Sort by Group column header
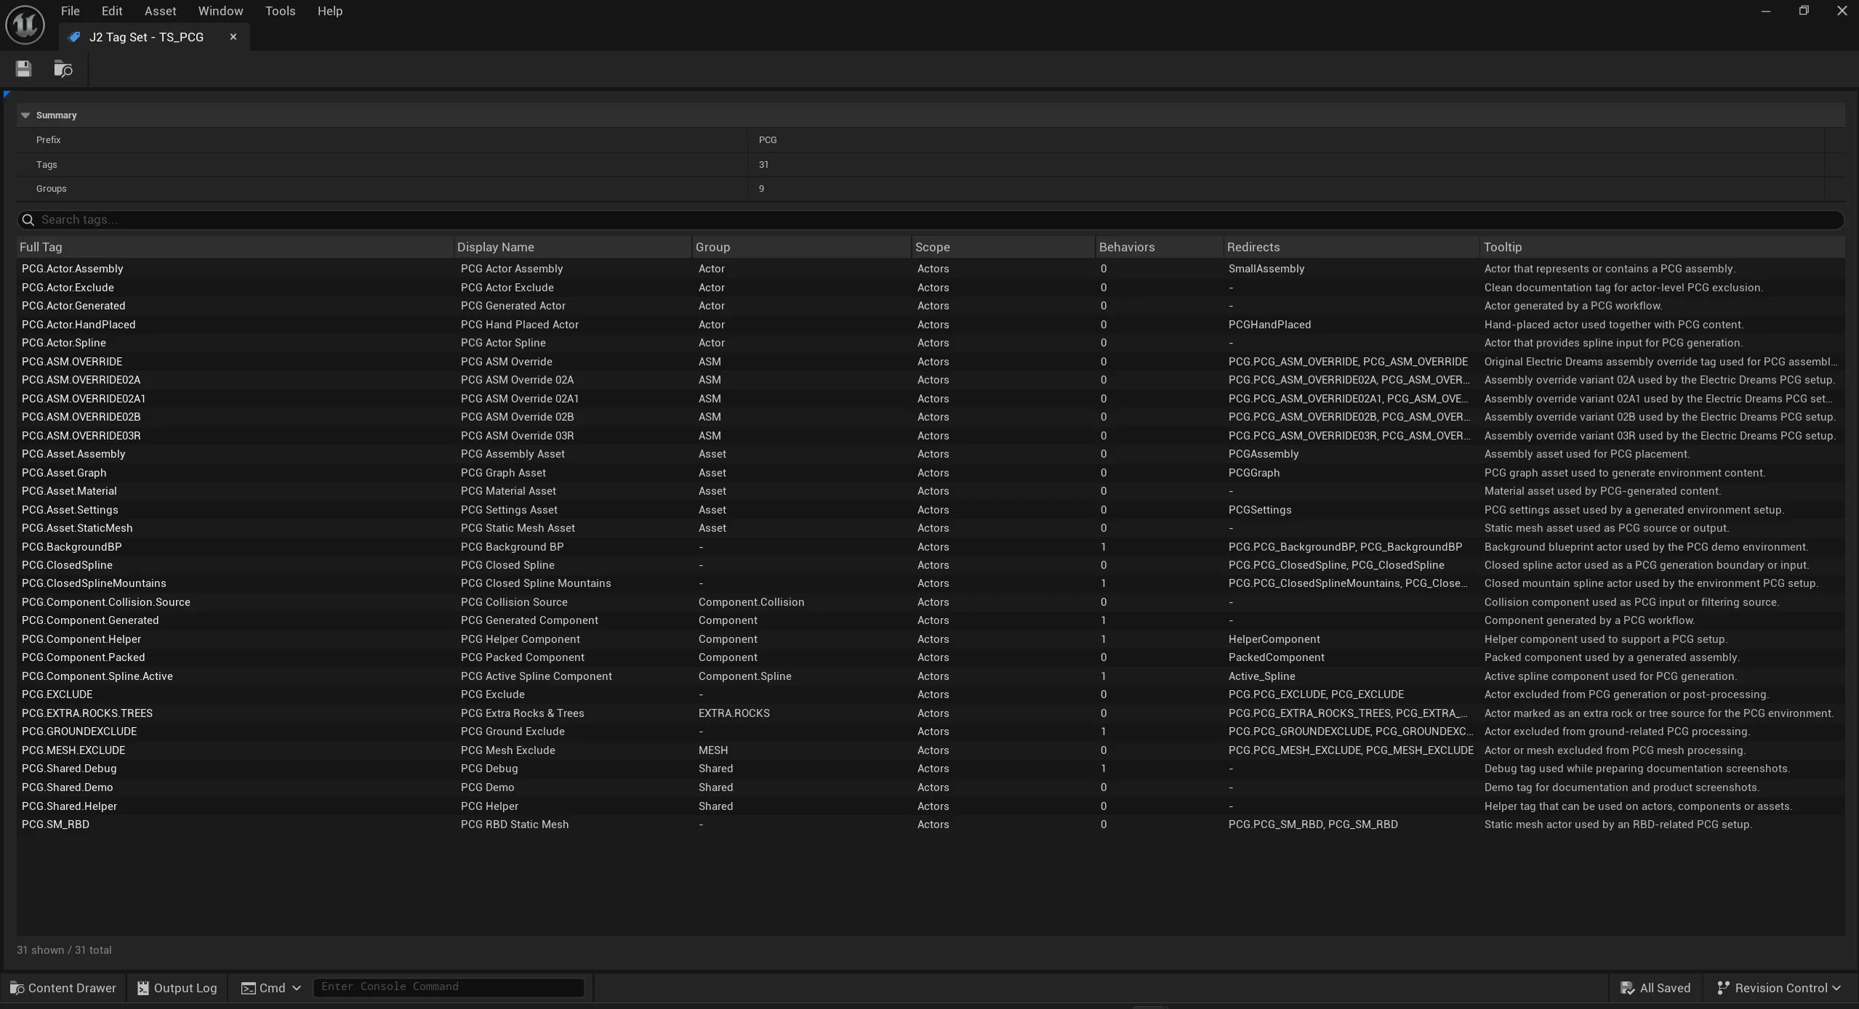 point(801,247)
